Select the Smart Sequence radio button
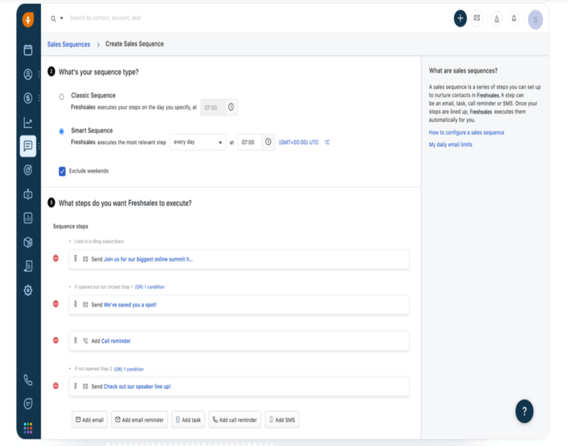Screen dimensions: 568x446 coord(61,130)
